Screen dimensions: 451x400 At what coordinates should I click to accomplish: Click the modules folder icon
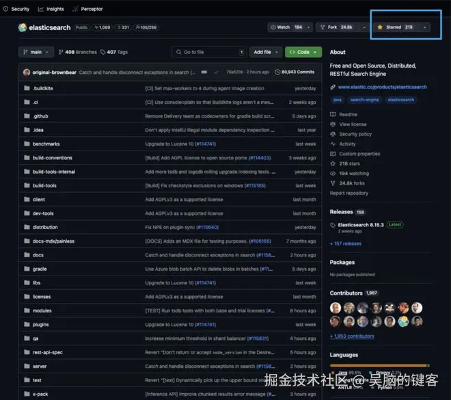click(27, 310)
